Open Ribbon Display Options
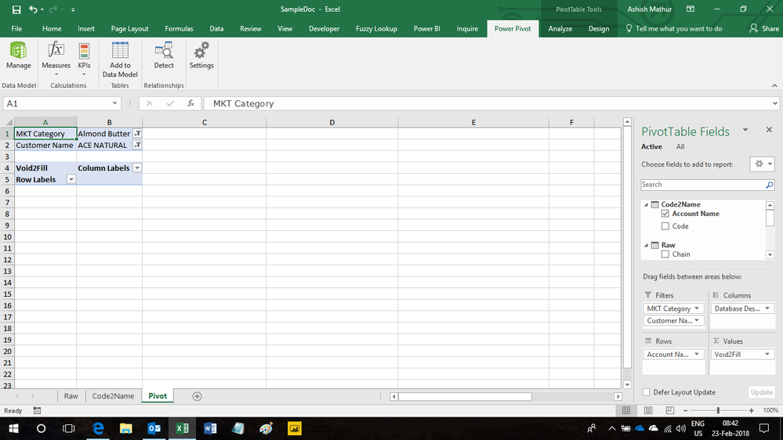Image resolution: width=783 pixels, height=440 pixels. pos(690,9)
